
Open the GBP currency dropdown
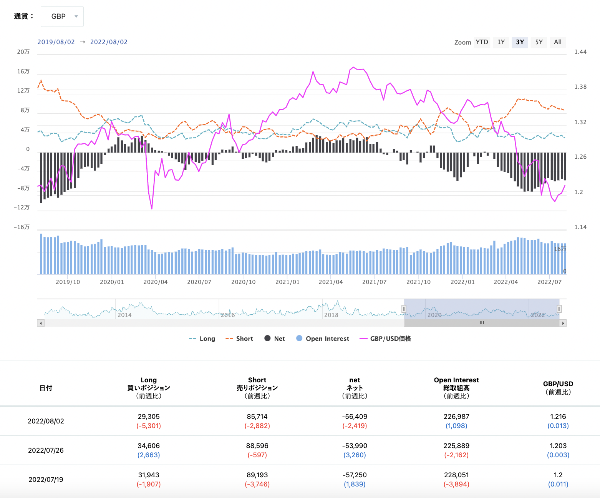tap(62, 17)
